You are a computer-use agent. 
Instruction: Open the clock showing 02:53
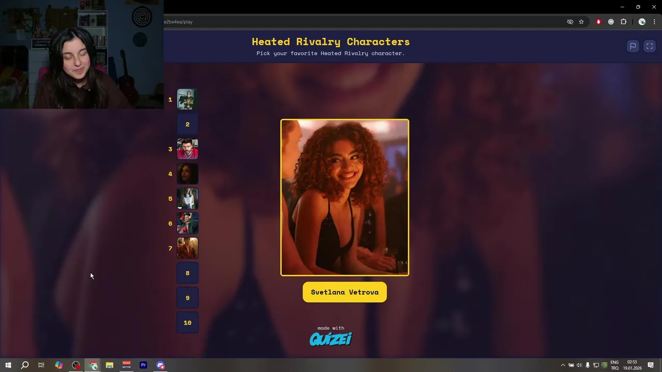(632, 365)
